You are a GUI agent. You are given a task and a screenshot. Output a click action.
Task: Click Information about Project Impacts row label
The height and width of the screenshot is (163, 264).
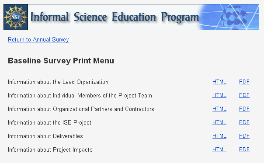50,150
